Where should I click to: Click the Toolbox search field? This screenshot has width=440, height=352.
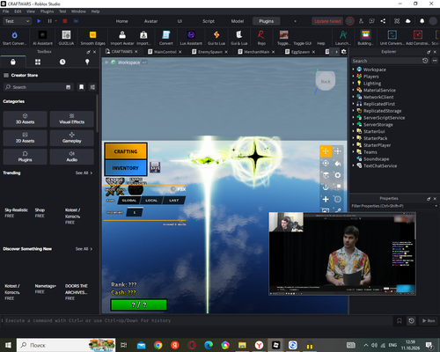(38, 87)
